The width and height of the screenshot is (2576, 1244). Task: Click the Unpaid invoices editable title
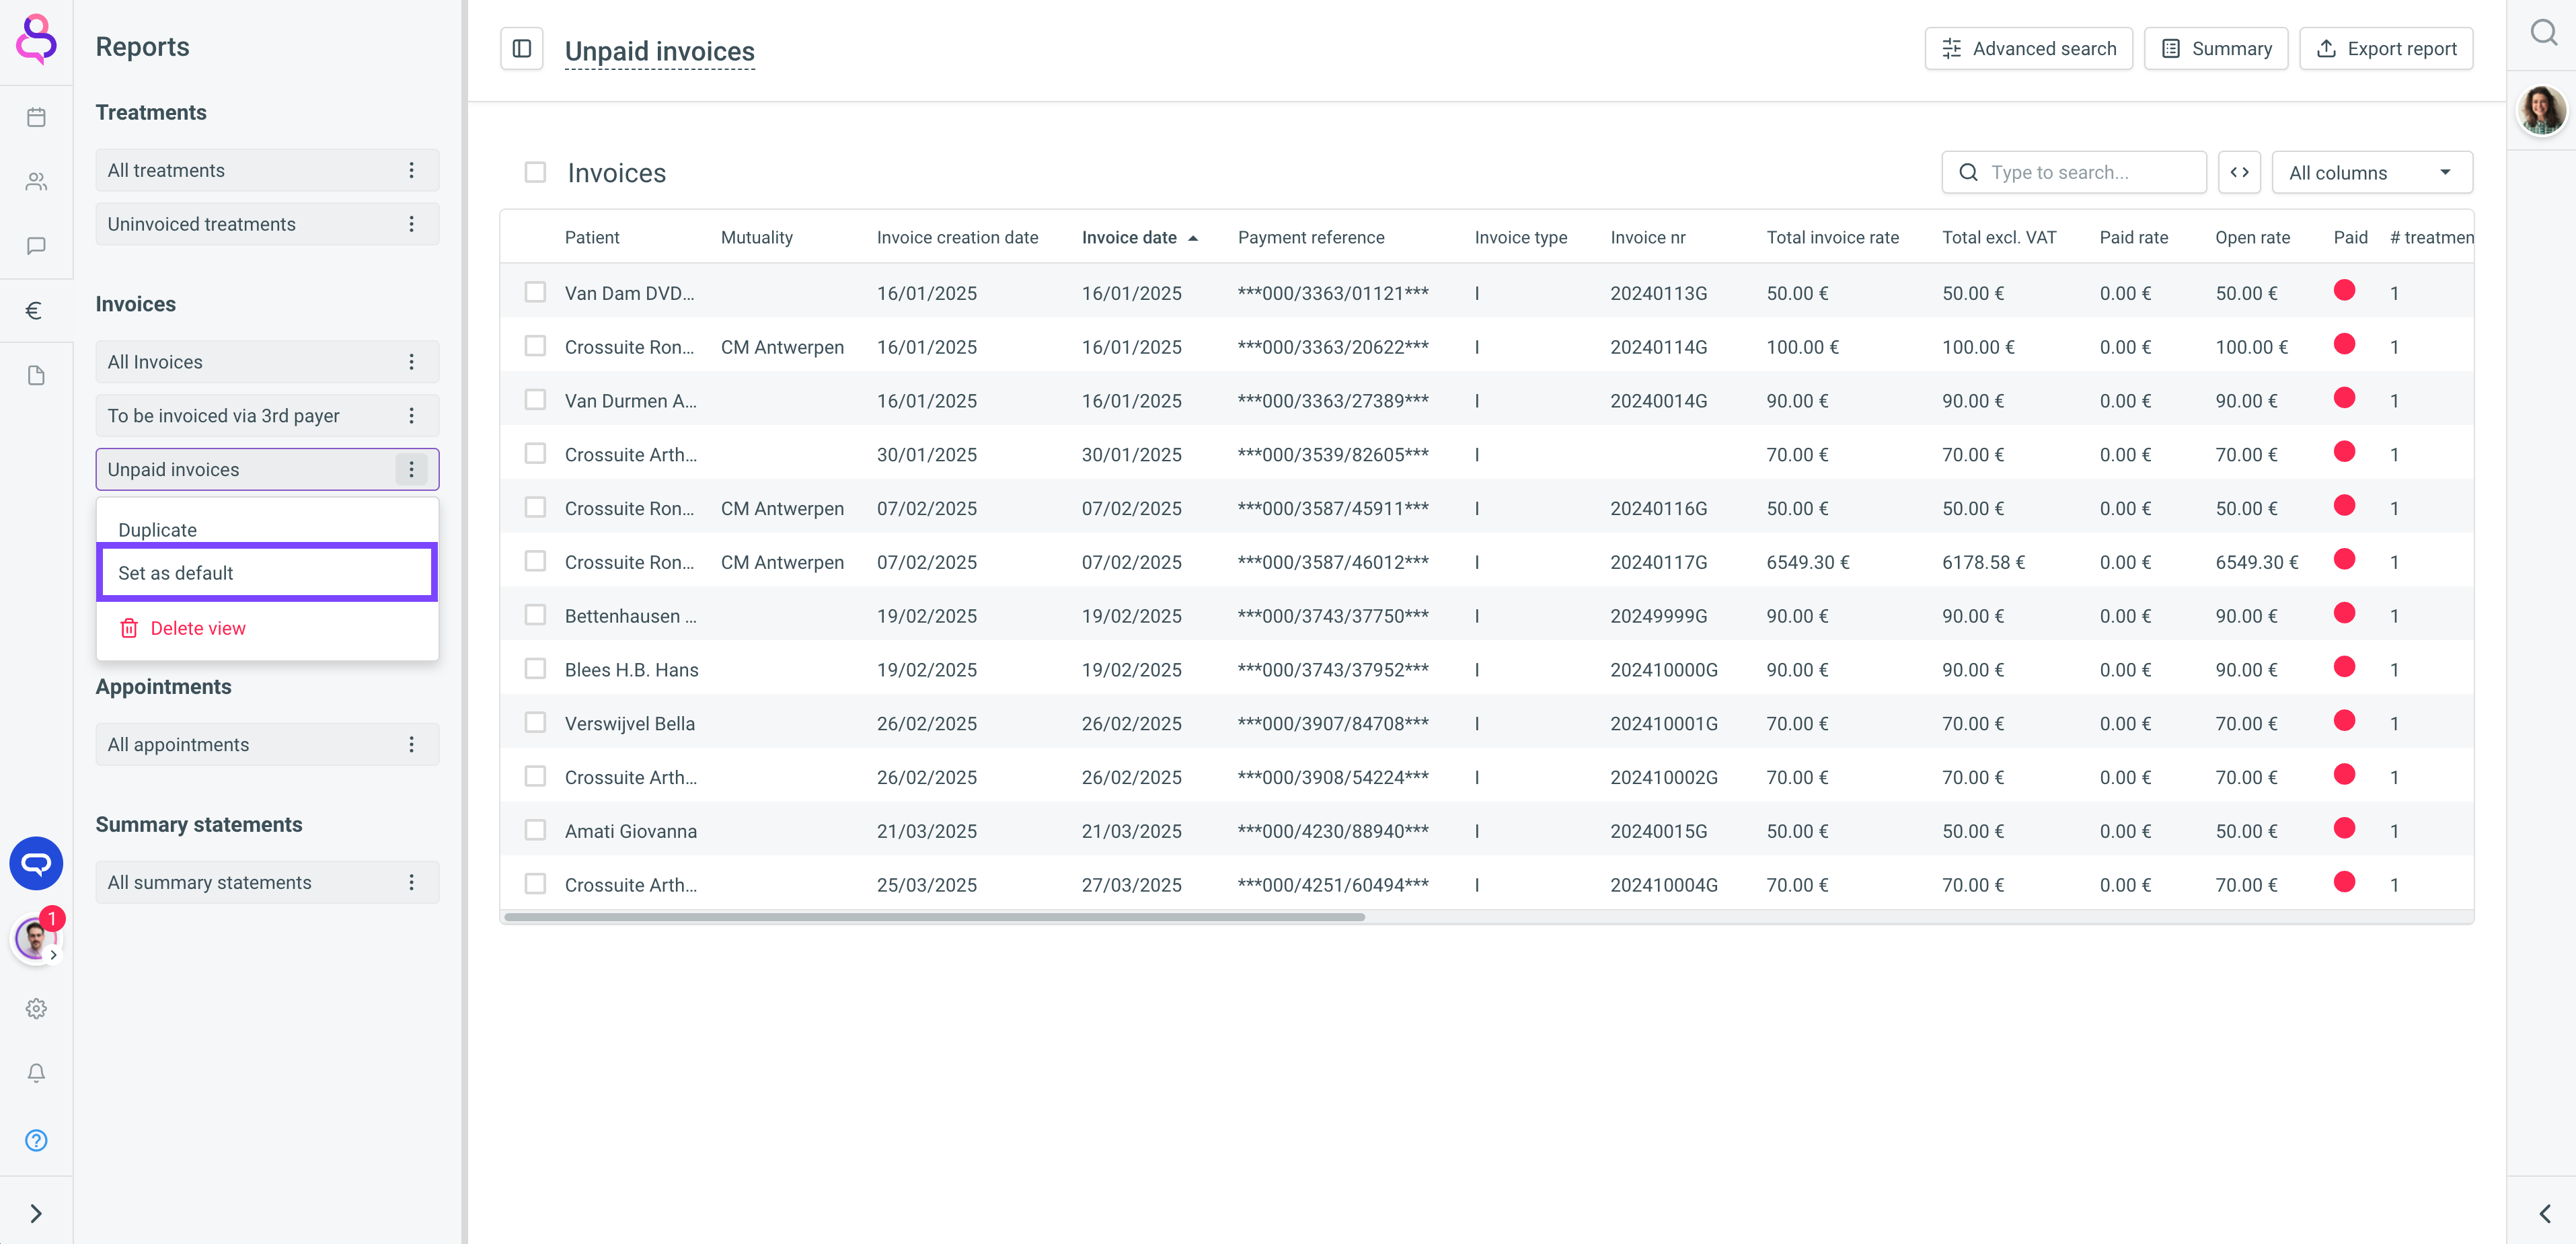(x=660, y=51)
